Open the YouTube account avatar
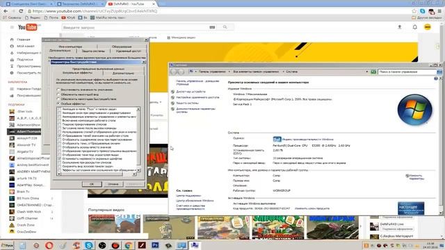This screenshot has height=250, width=445. (x=428, y=27)
